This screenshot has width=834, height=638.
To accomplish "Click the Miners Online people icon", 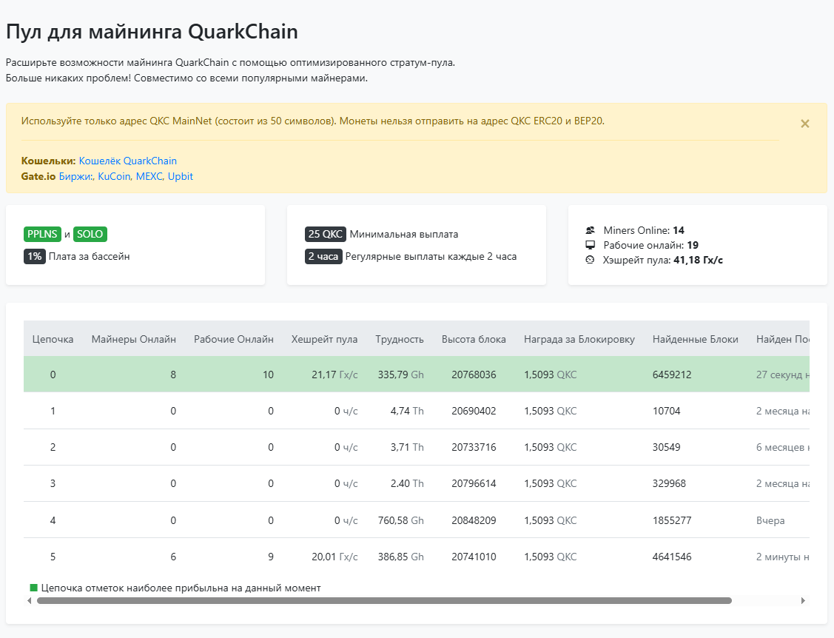I will click(x=591, y=231).
